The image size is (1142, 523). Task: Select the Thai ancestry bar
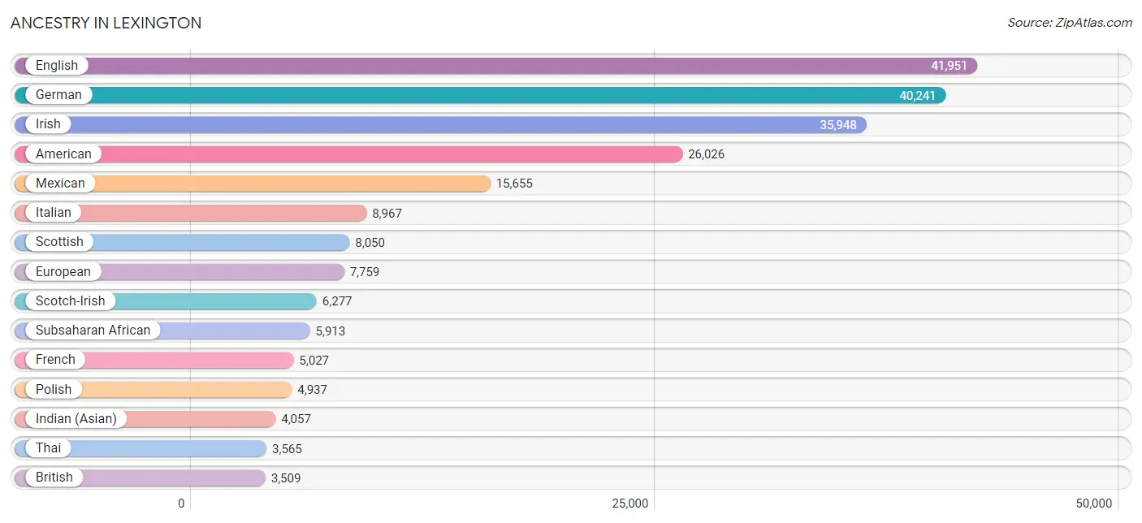141,448
